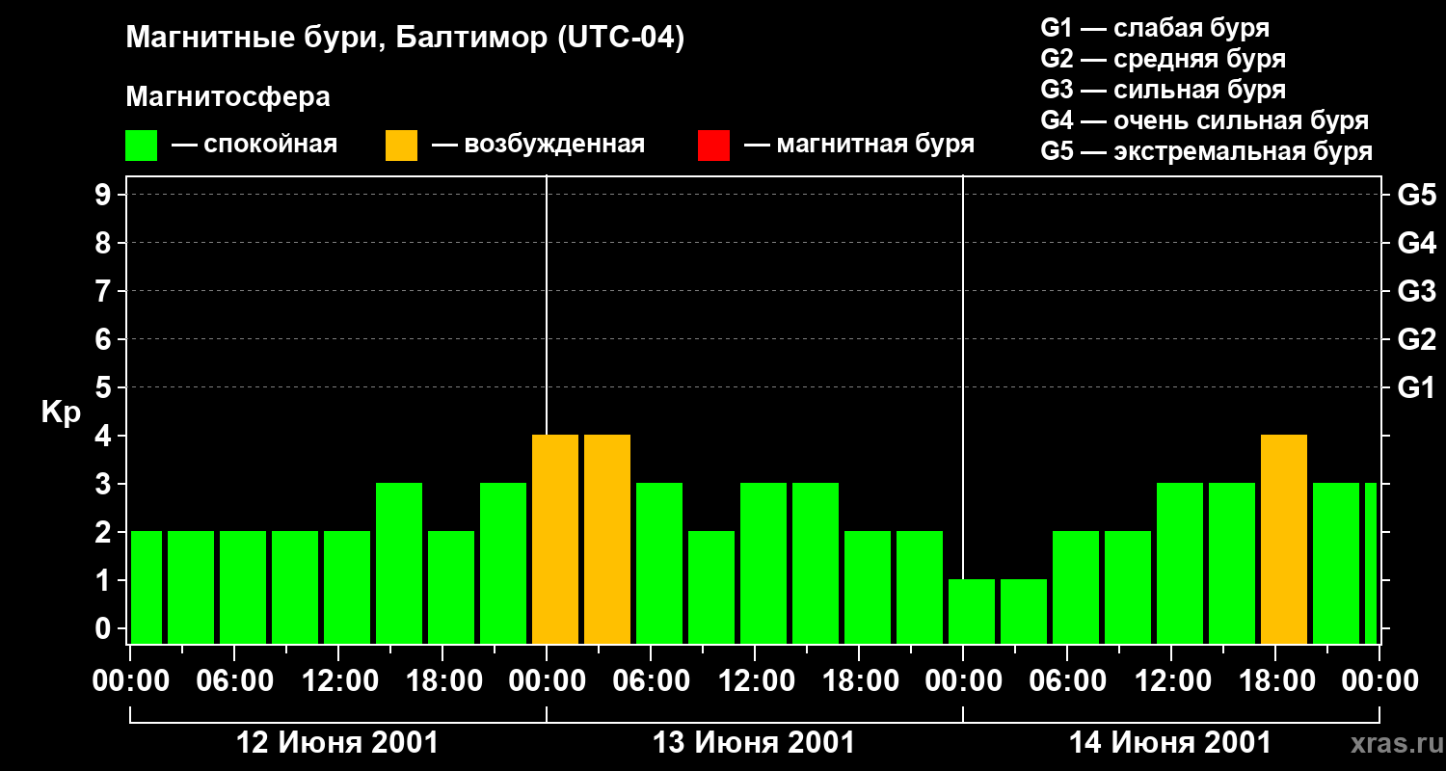This screenshot has width=1446, height=771.
Task: Click the first green bar on 12 June at 00:00
Action: pyautogui.click(x=147, y=587)
